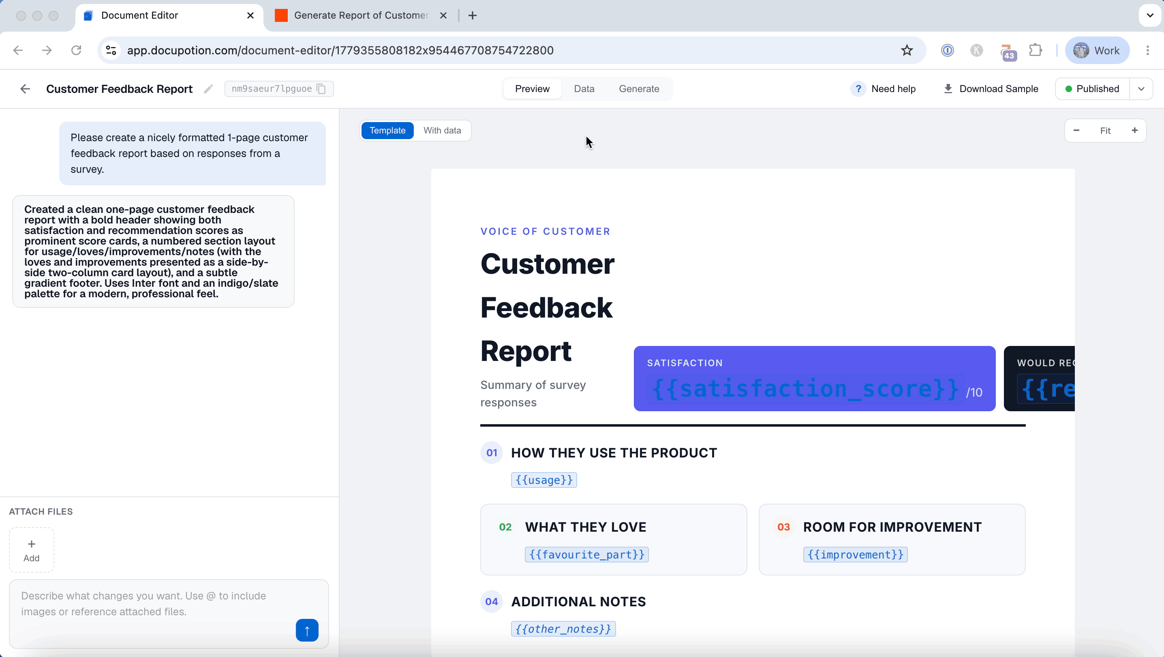The height and width of the screenshot is (657, 1164).
Task: Open the Generate tab
Action: click(x=639, y=89)
